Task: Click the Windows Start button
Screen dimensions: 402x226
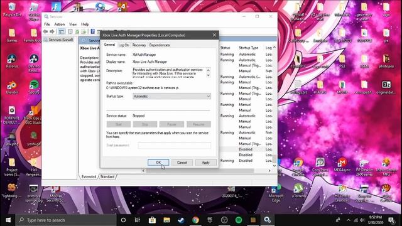Action: (x=8, y=220)
